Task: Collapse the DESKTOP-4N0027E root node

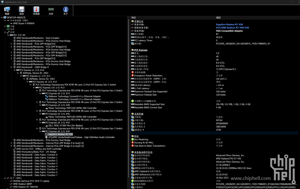Action: coord(2,17)
